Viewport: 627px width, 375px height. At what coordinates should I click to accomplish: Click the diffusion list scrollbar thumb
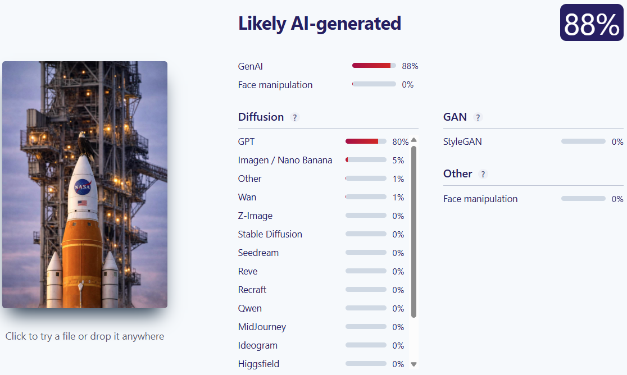click(x=414, y=230)
